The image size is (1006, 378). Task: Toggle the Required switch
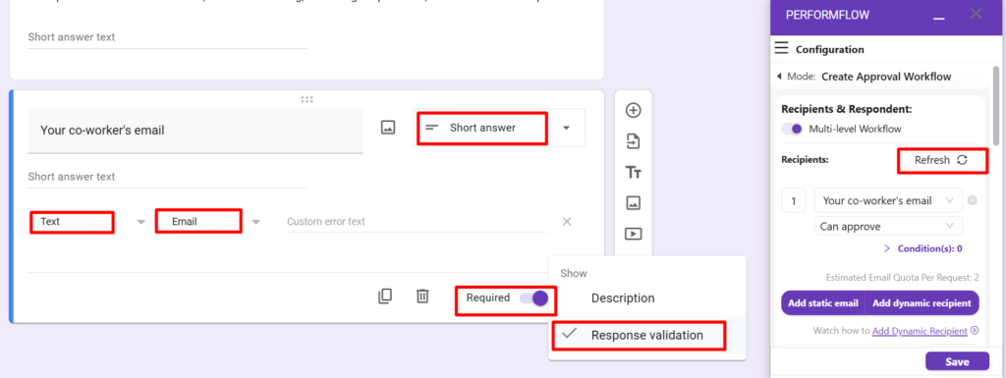533,297
